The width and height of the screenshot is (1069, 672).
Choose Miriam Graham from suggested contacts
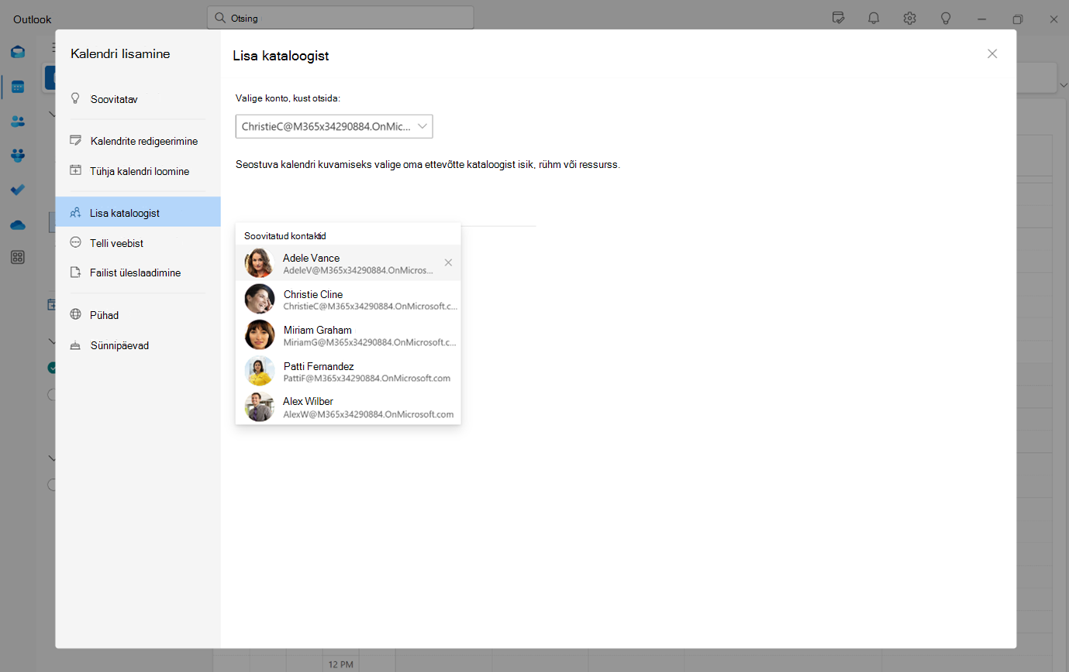point(348,335)
